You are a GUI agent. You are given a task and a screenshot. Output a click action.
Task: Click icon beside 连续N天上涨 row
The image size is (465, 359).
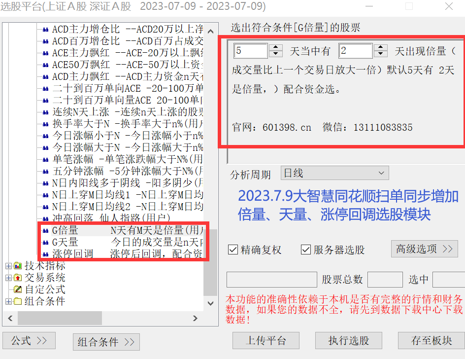tap(46, 112)
